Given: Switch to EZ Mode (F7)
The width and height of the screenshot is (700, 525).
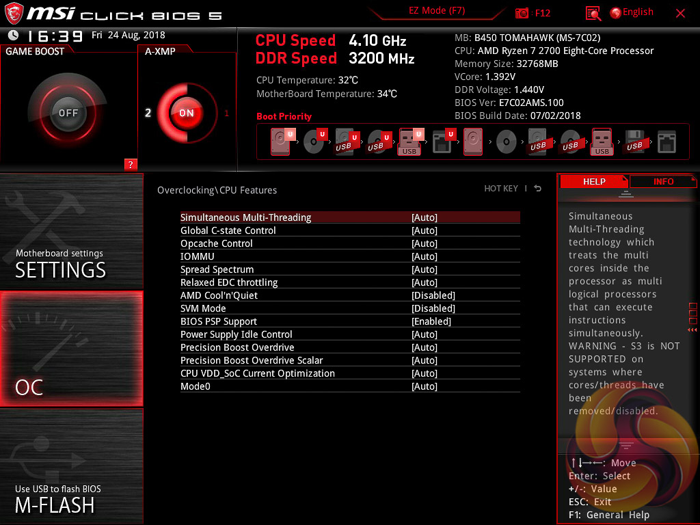Looking at the screenshot, I should 437,10.
